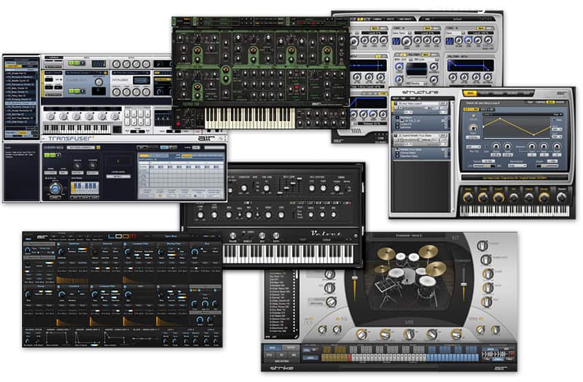Click Structure's mini keyboard
This screenshot has width=583, height=382.
point(514,211)
